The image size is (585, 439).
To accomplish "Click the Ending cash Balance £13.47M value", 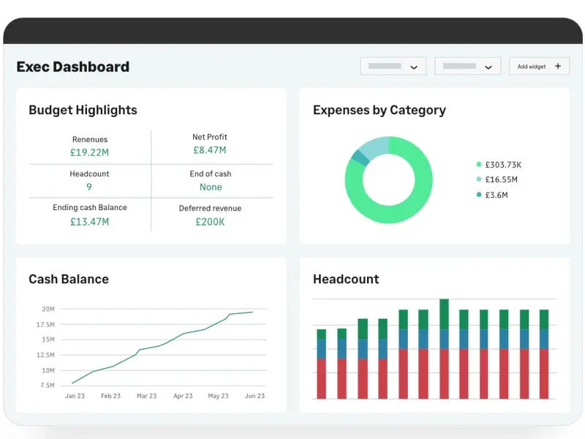I will tap(90, 222).
